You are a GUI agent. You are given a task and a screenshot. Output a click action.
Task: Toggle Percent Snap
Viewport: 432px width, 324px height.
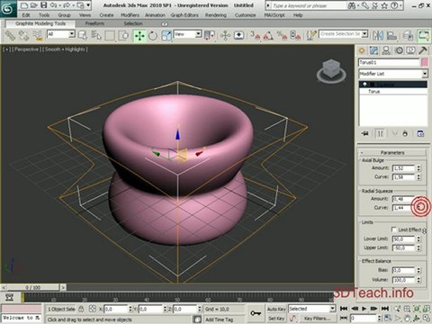(x=282, y=36)
